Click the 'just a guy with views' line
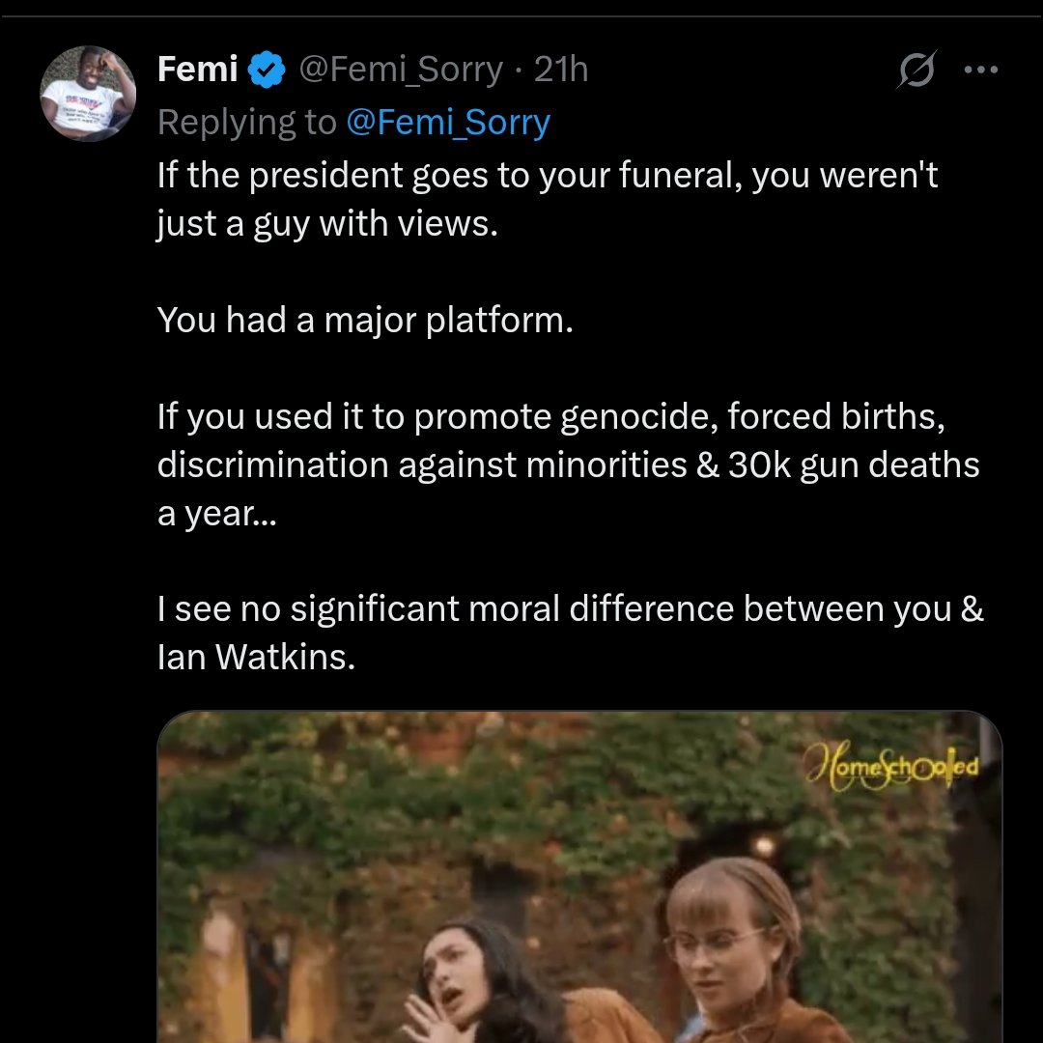The width and height of the screenshot is (1043, 1043). click(x=328, y=223)
